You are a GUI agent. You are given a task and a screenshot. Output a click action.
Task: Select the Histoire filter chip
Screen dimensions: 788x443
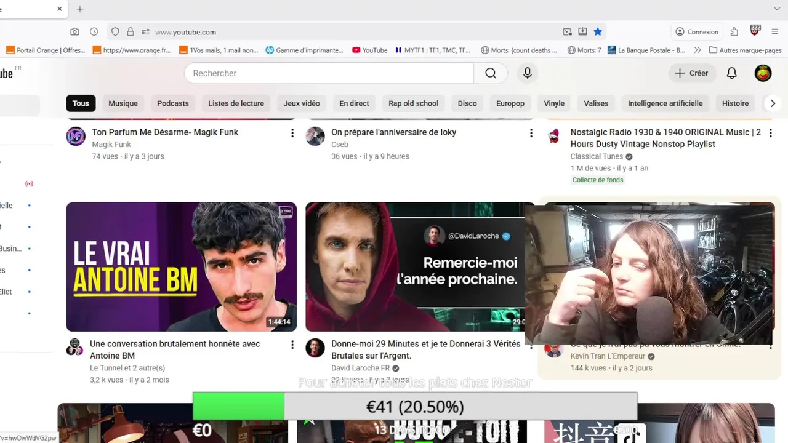pyautogui.click(x=735, y=103)
